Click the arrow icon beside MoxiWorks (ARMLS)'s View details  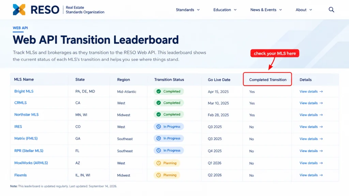click(x=321, y=163)
